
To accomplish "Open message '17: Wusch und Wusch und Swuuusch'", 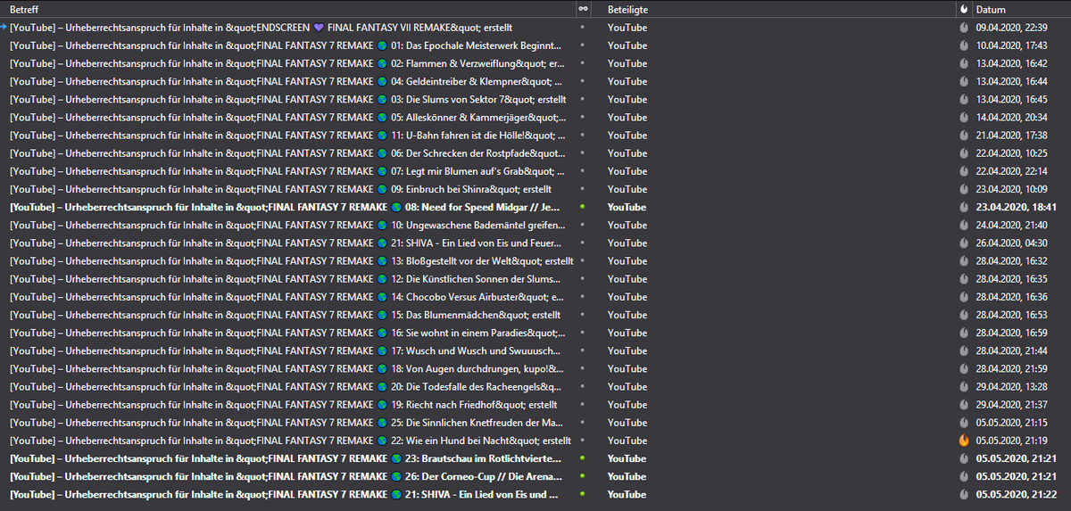I will [x=286, y=350].
